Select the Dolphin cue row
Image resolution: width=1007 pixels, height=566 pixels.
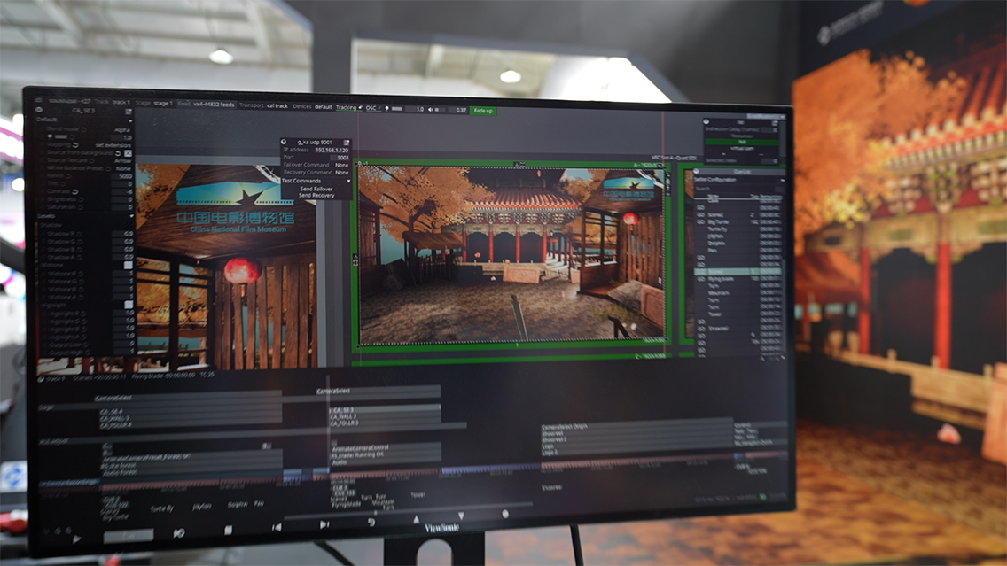tap(738, 244)
